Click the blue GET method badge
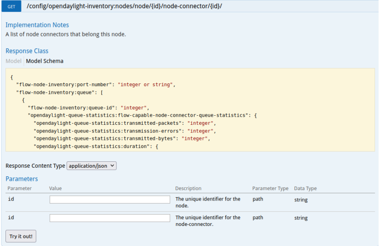This screenshot has width=379, height=246. point(11,7)
